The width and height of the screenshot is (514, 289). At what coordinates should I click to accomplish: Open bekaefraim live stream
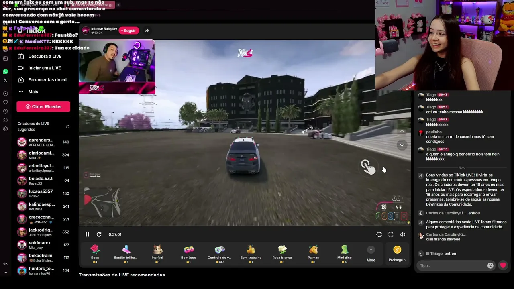point(43,258)
